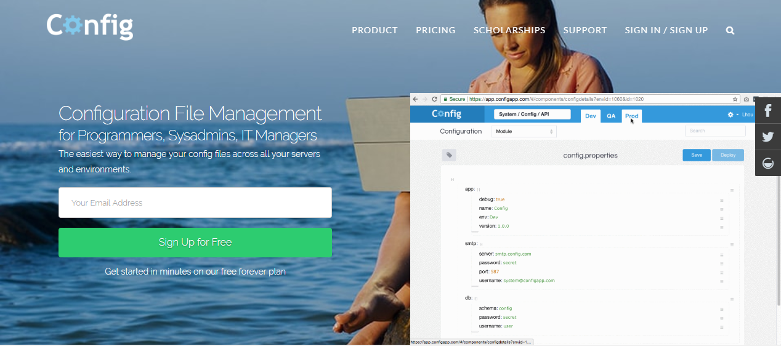
Task: Click the forward arrow in preview browser bar
Action: 424,99
